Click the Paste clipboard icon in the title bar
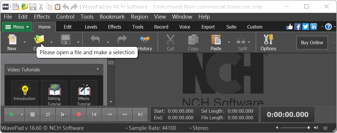Screen dimensions: 337x133 point(57,7)
